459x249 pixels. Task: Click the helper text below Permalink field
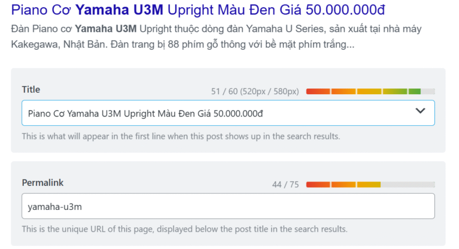point(184,229)
